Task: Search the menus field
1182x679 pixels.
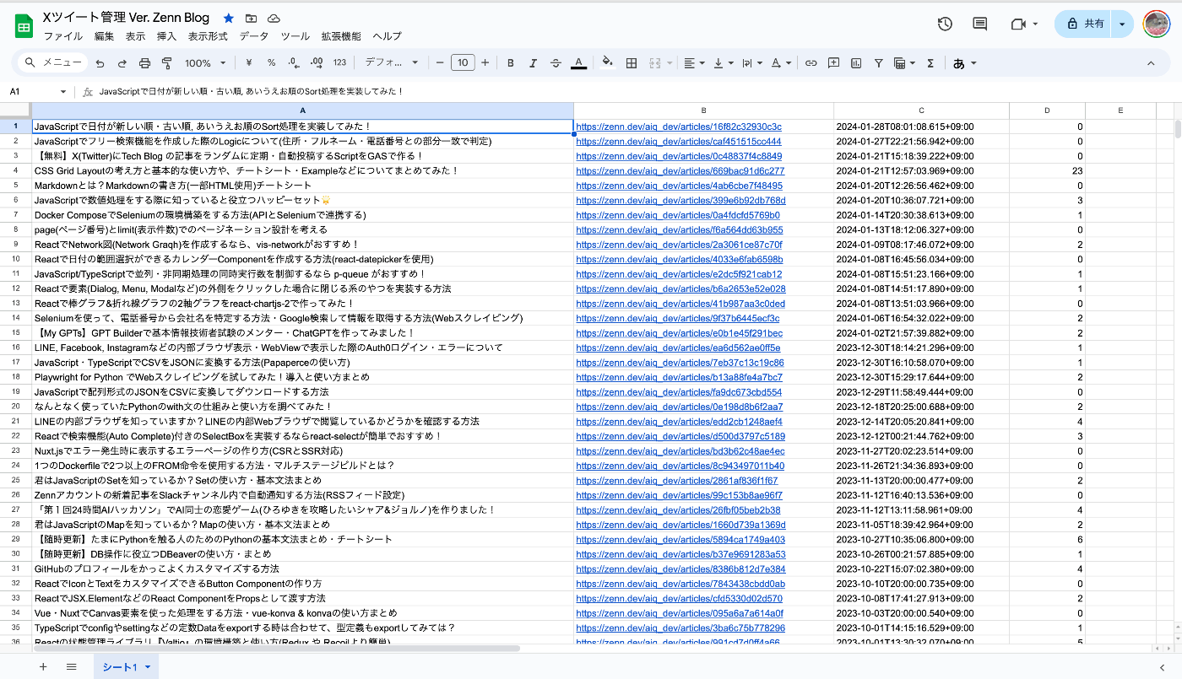Action: pyautogui.click(x=52, y=63)
